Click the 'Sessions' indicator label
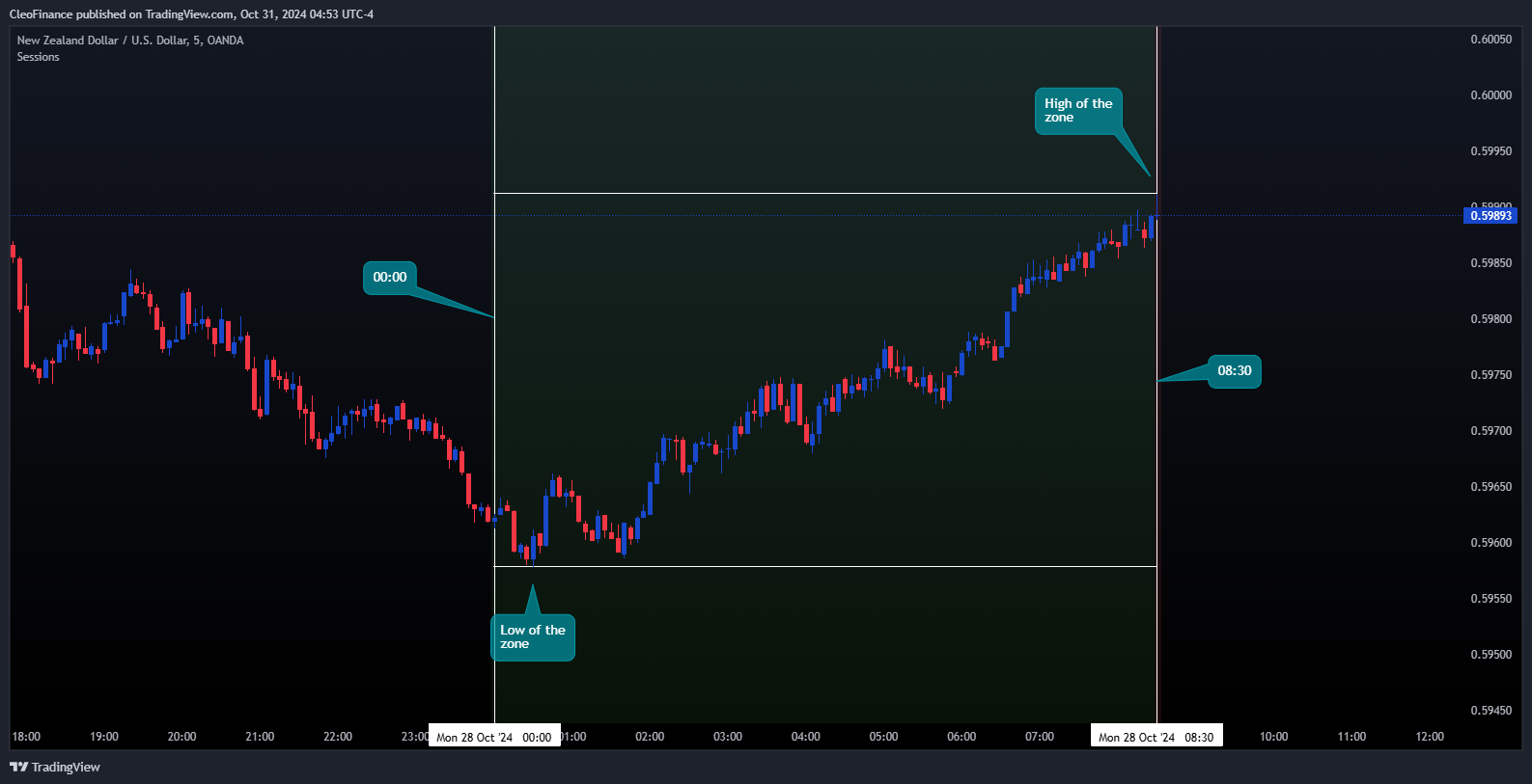The height and width of the screenshot is (784, 1532). pos(38,57)
